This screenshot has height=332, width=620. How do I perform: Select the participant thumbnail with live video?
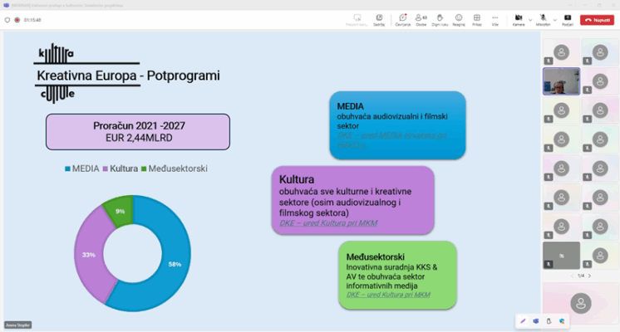560,81
